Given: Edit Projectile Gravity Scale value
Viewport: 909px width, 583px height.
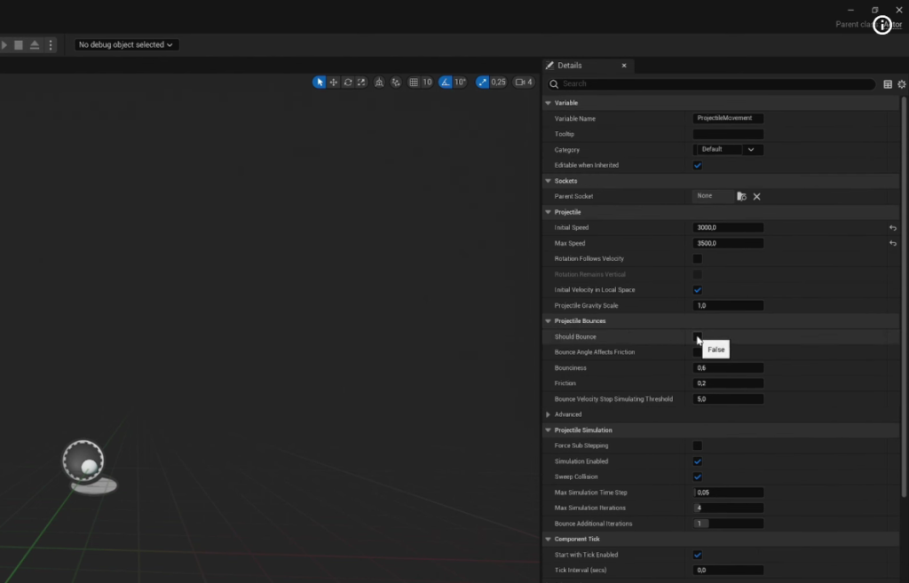Looking at the screenshot, I should click(728, 305).
